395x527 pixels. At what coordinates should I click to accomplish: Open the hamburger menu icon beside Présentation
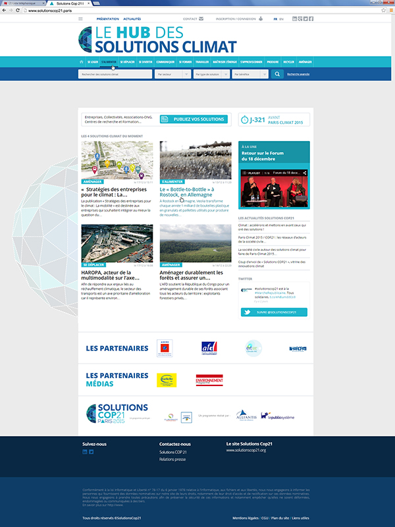tap(80, 19)
